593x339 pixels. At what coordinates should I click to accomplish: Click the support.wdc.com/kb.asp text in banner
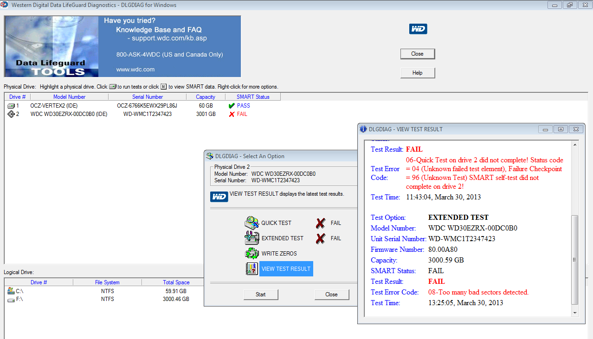coord(169,38)
